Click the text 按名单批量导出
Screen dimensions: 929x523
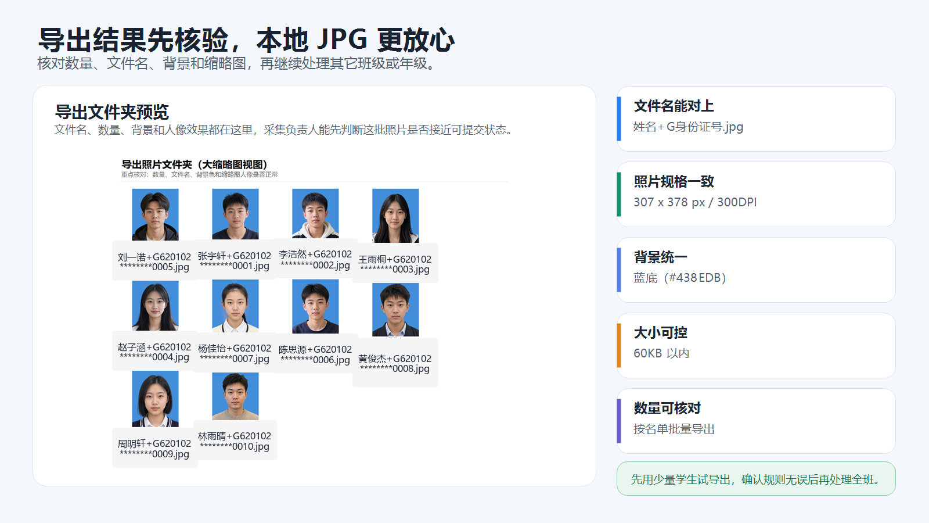674,429
